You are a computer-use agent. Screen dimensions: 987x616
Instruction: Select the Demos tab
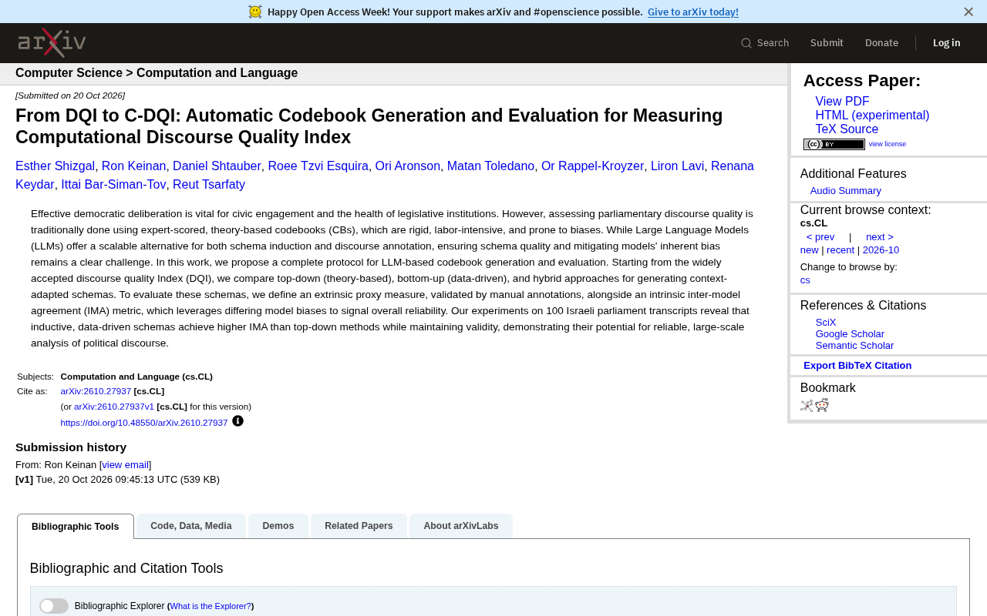click(278, 526)
